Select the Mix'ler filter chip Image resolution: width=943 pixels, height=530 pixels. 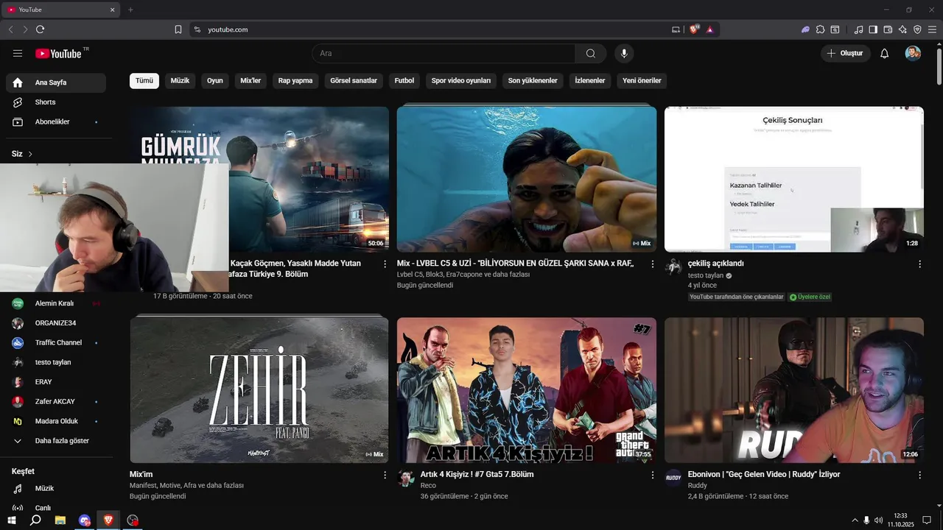tap(250, 80)
